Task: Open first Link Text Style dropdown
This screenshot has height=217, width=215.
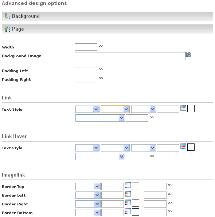Action: (x=87, y=109)
